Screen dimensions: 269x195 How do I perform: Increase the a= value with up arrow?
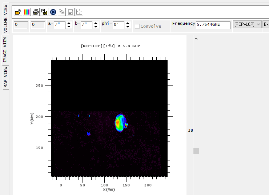pos(69,23)
